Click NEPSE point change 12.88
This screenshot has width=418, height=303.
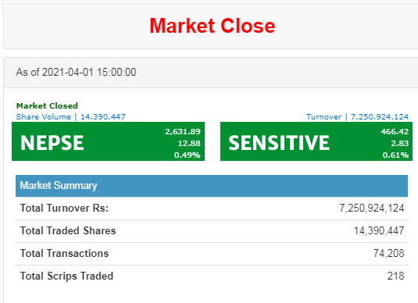(189, 144)
